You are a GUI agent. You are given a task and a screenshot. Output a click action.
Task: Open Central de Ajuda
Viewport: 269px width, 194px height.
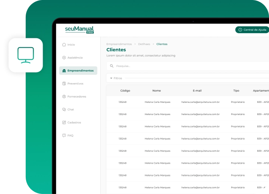coord(252,29)
